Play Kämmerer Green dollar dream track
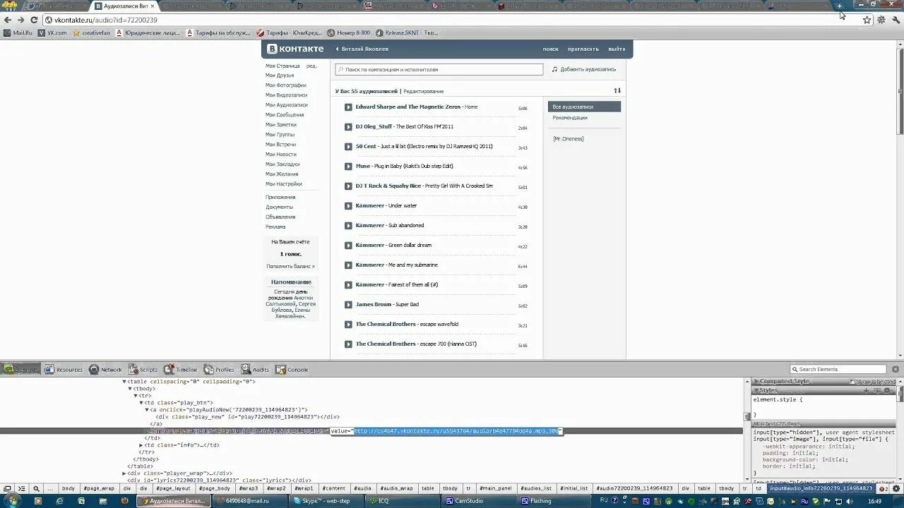 pyautogui.click(x=348, y=246)
